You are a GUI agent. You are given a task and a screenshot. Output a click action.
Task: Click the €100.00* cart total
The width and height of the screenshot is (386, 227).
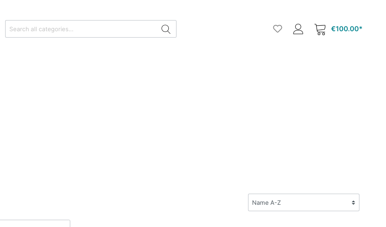click(x=347, y=29)
